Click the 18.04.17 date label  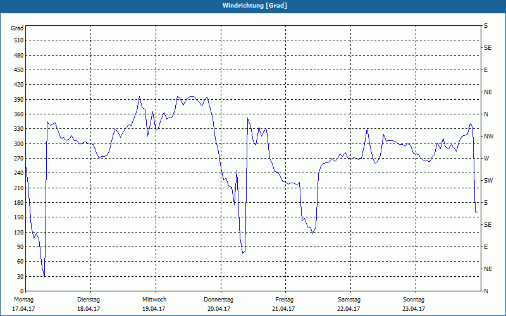[89, 309]
